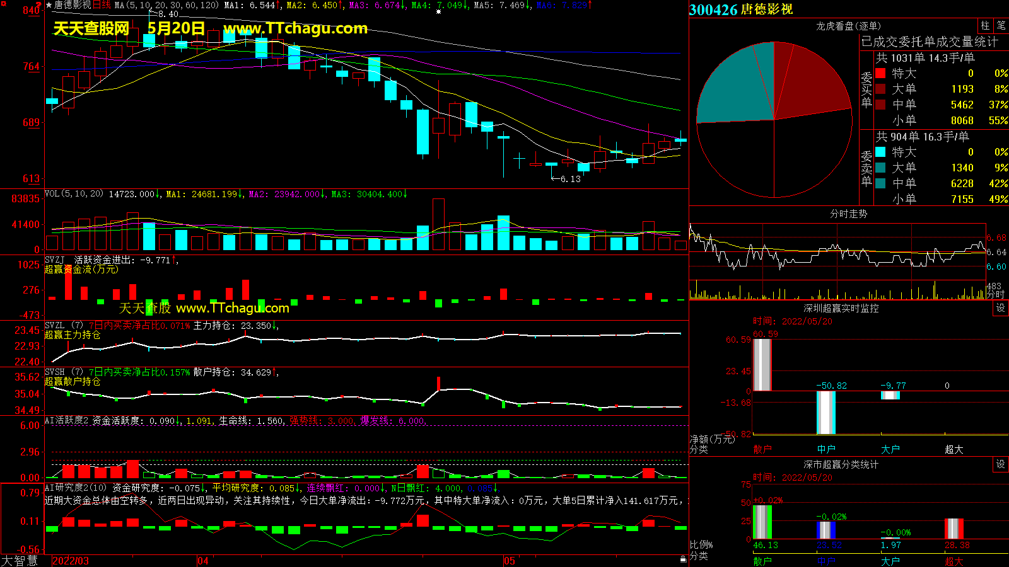The image size is (1009, 567).
Task: Select the 龙虎看盘(逐单) panel title
Action: pyautogui.click(x=848, y=26)
